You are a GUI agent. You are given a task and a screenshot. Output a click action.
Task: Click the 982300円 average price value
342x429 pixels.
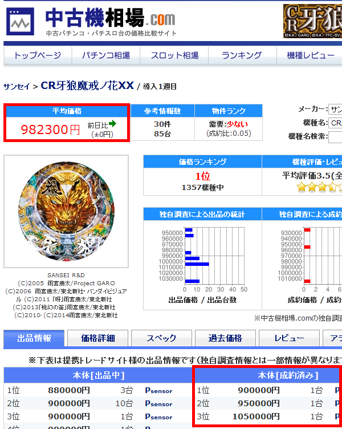pos(50,129)
